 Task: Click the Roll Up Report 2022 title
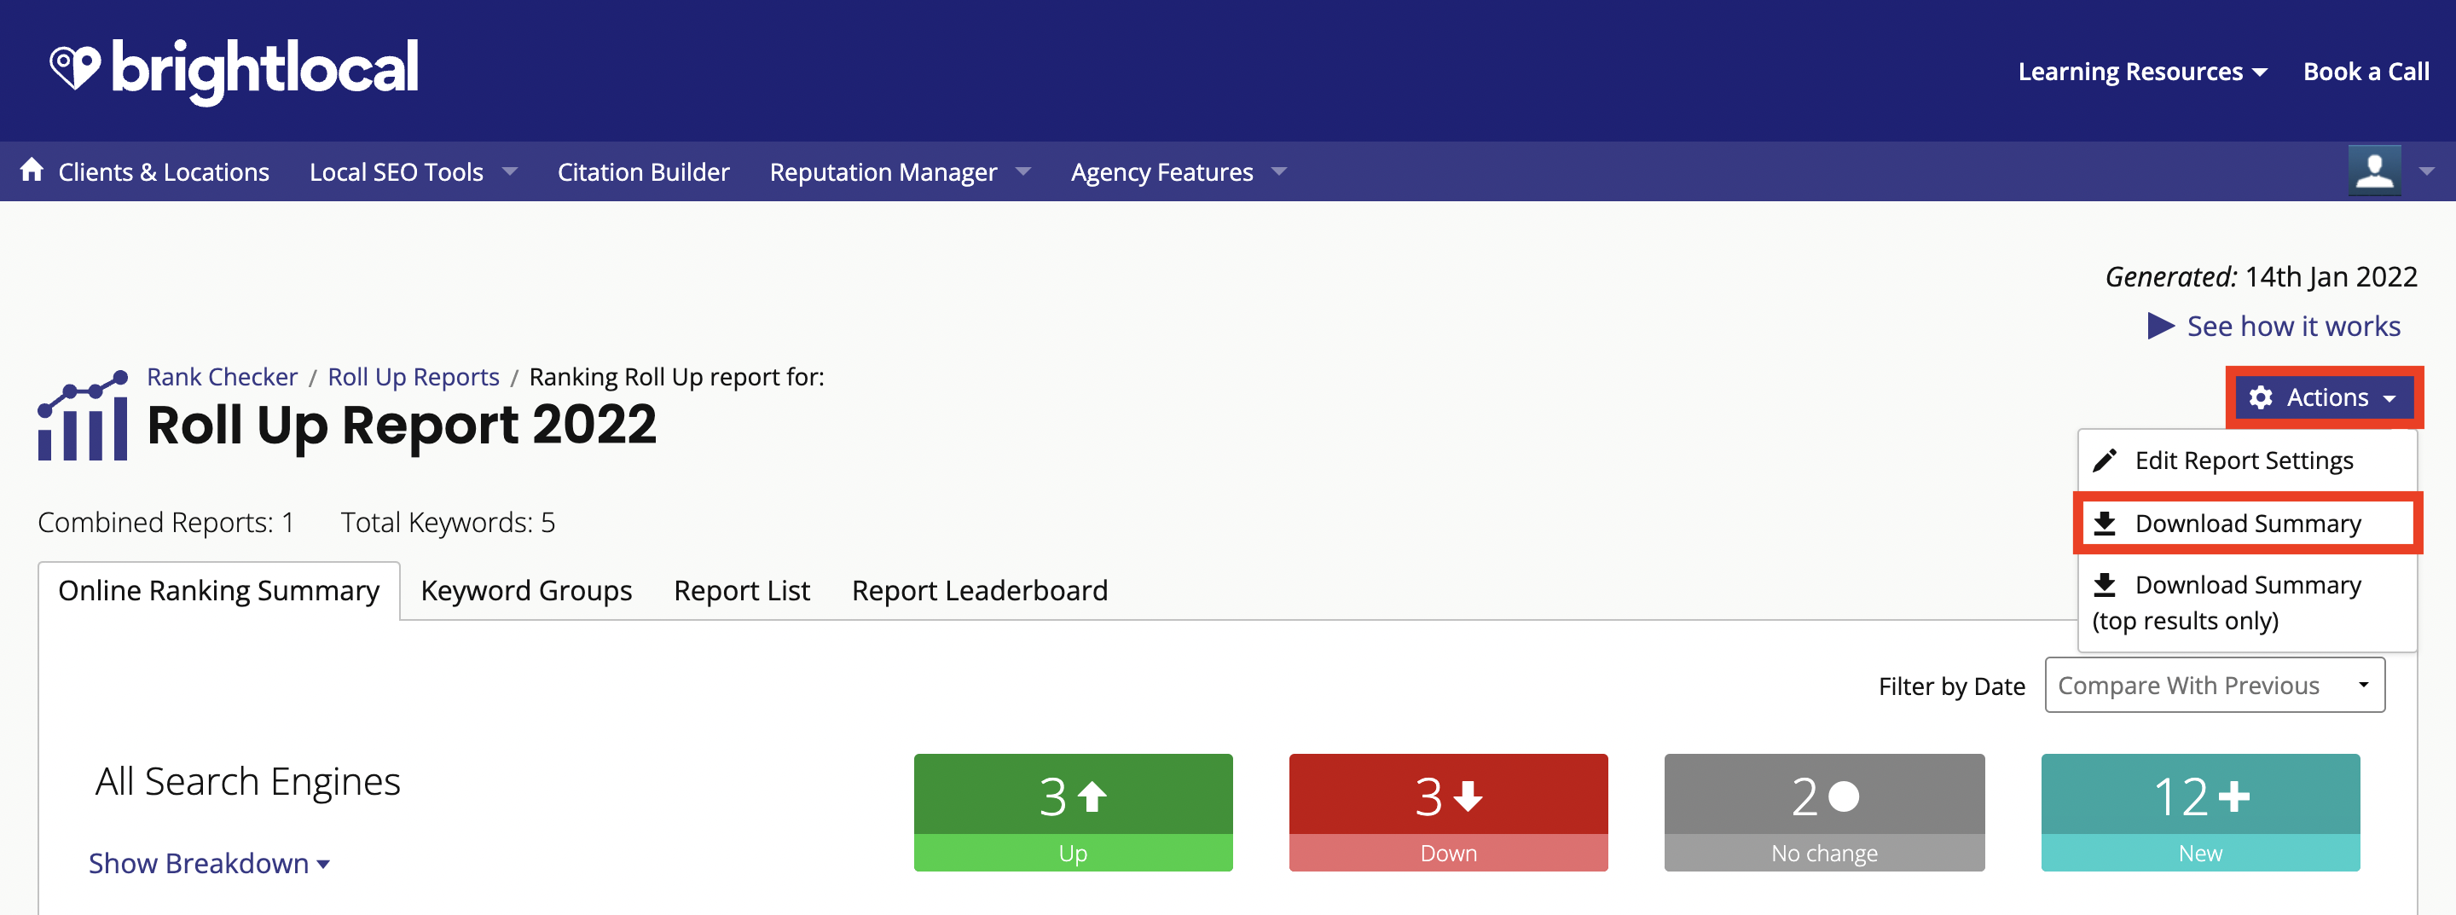pyautogui.click(x=402, y=425)
